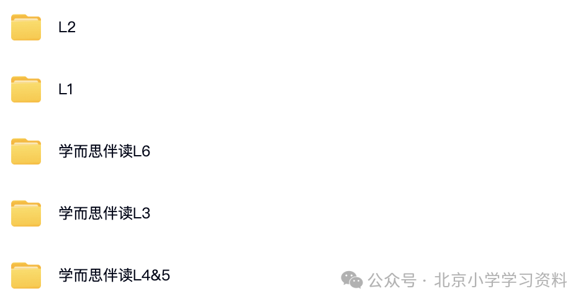Screen dimensions: 586x304
Task: Choose the folder listed just below L2
Action: [x=26, y=89]
